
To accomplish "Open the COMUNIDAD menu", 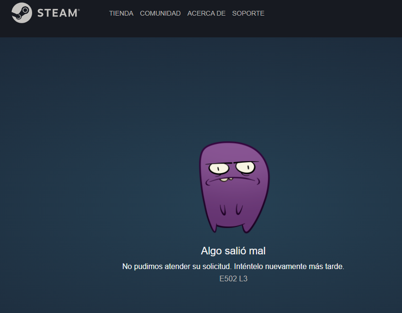I will coord(160,13).
